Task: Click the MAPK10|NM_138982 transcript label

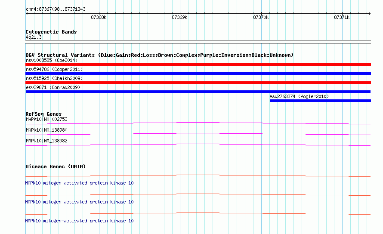Action: [x=46, y=141]
